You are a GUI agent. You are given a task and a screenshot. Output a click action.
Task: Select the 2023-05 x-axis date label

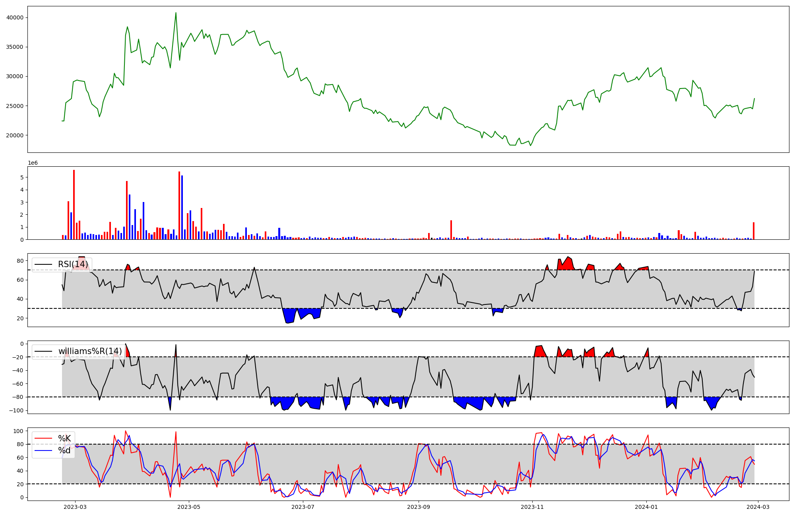pyautogui.click(x=189, y=507)
